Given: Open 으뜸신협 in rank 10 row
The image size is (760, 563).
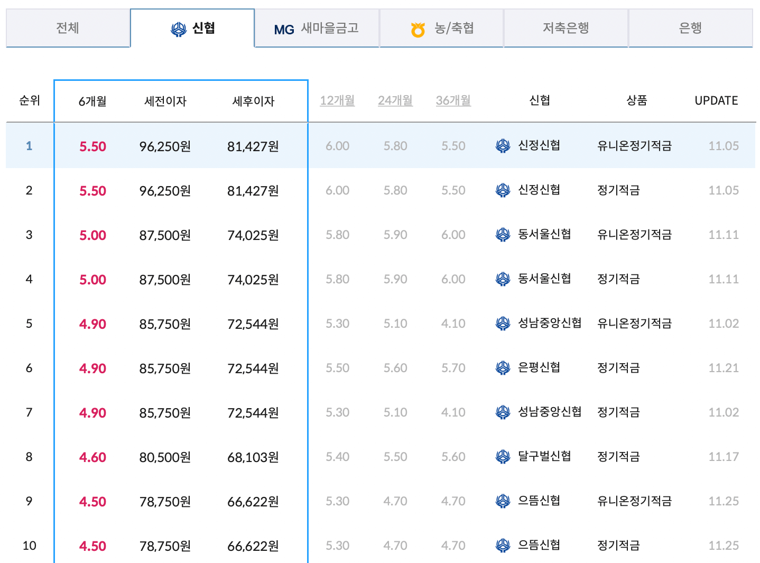Looking at the screenshot, I should [x=539, y=545].
